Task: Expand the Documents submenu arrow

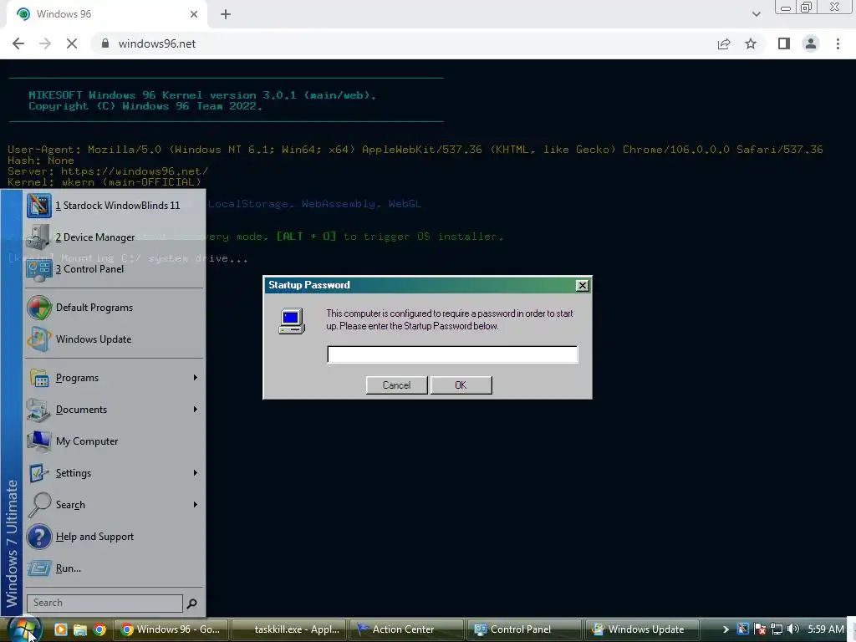Action: pos(196,410)
